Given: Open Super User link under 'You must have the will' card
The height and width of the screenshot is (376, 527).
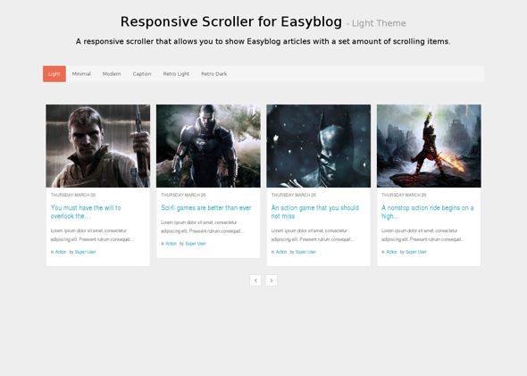Looking at the screenshot, I should coord(85,252).
